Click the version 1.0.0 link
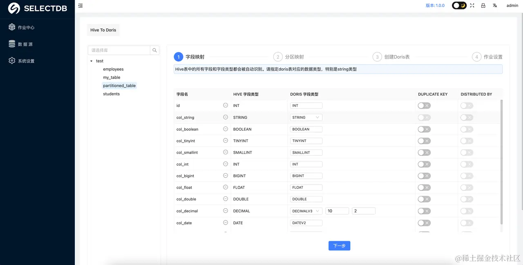Image resolution: width=523 pixels, height=265 pixels. [435, 5]
